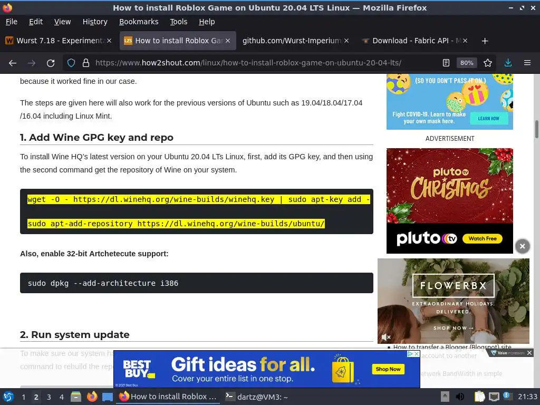
Task: Switch to workspace 3
Action: 49,397
